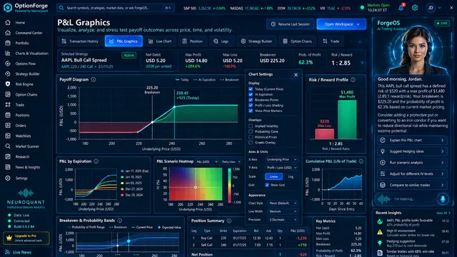The height and width of the screenshot is (257, 457).
Task: Show info for P&L by Expiration
Action: pyautogui.click(x=96, y=161)
